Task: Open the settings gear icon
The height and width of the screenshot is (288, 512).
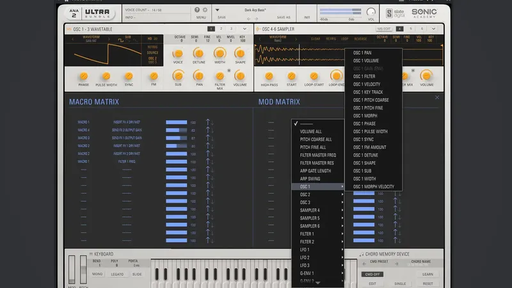Action: [x=205, y=10]
